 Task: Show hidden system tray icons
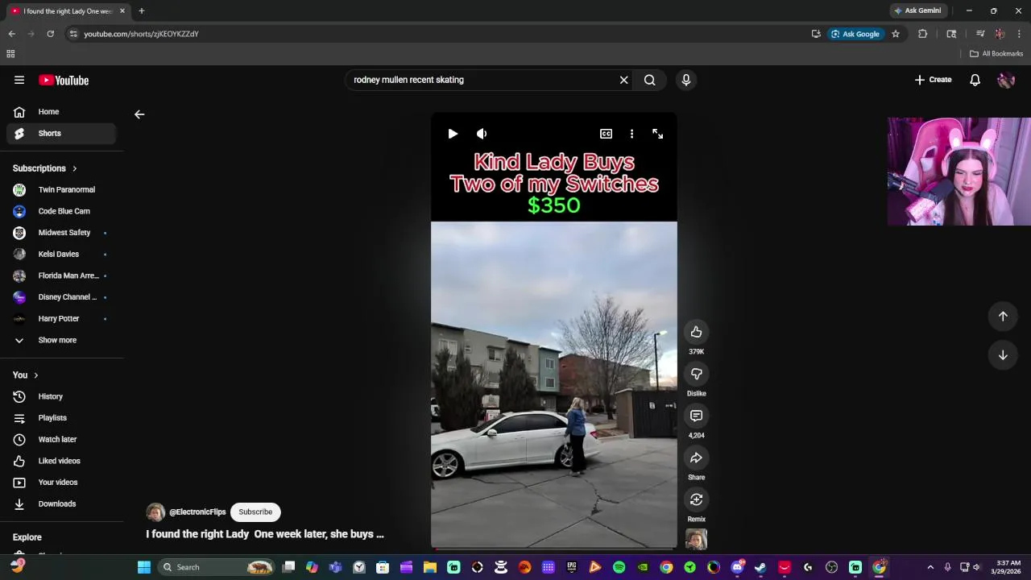pyautogui.click(x=930, y=567)
